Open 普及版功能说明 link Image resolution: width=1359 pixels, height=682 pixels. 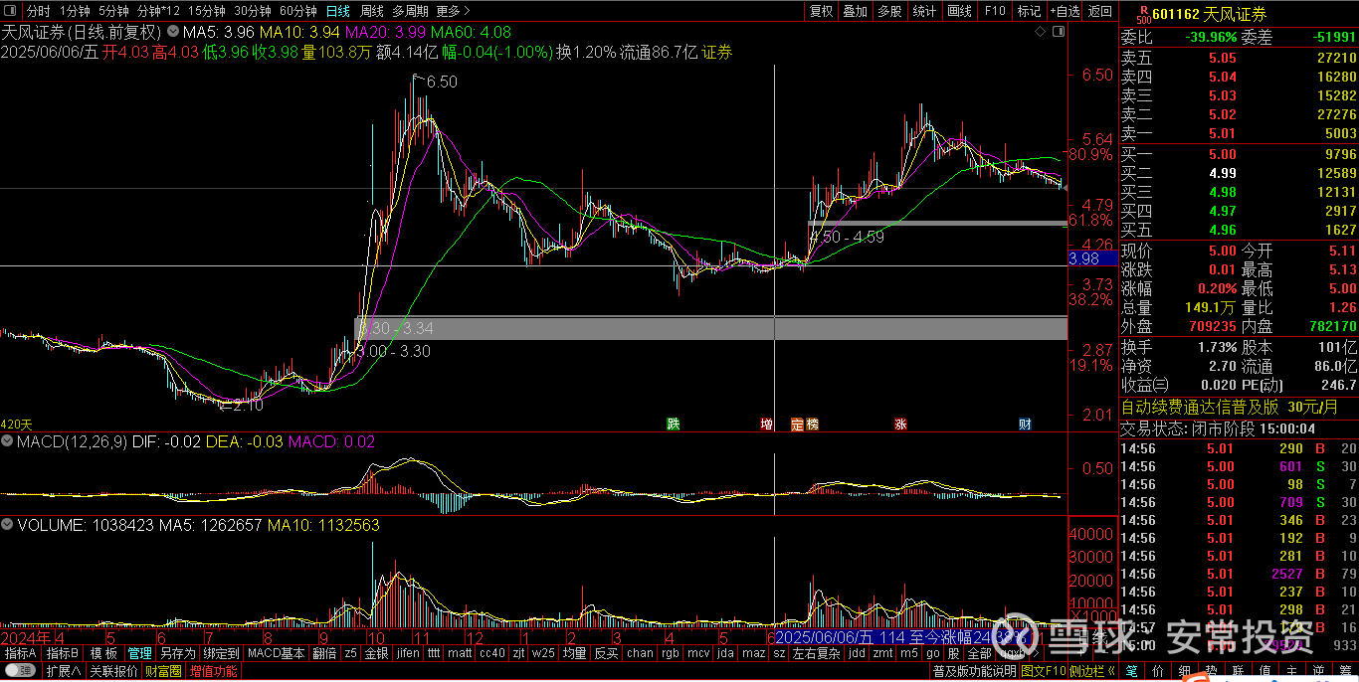975,672
